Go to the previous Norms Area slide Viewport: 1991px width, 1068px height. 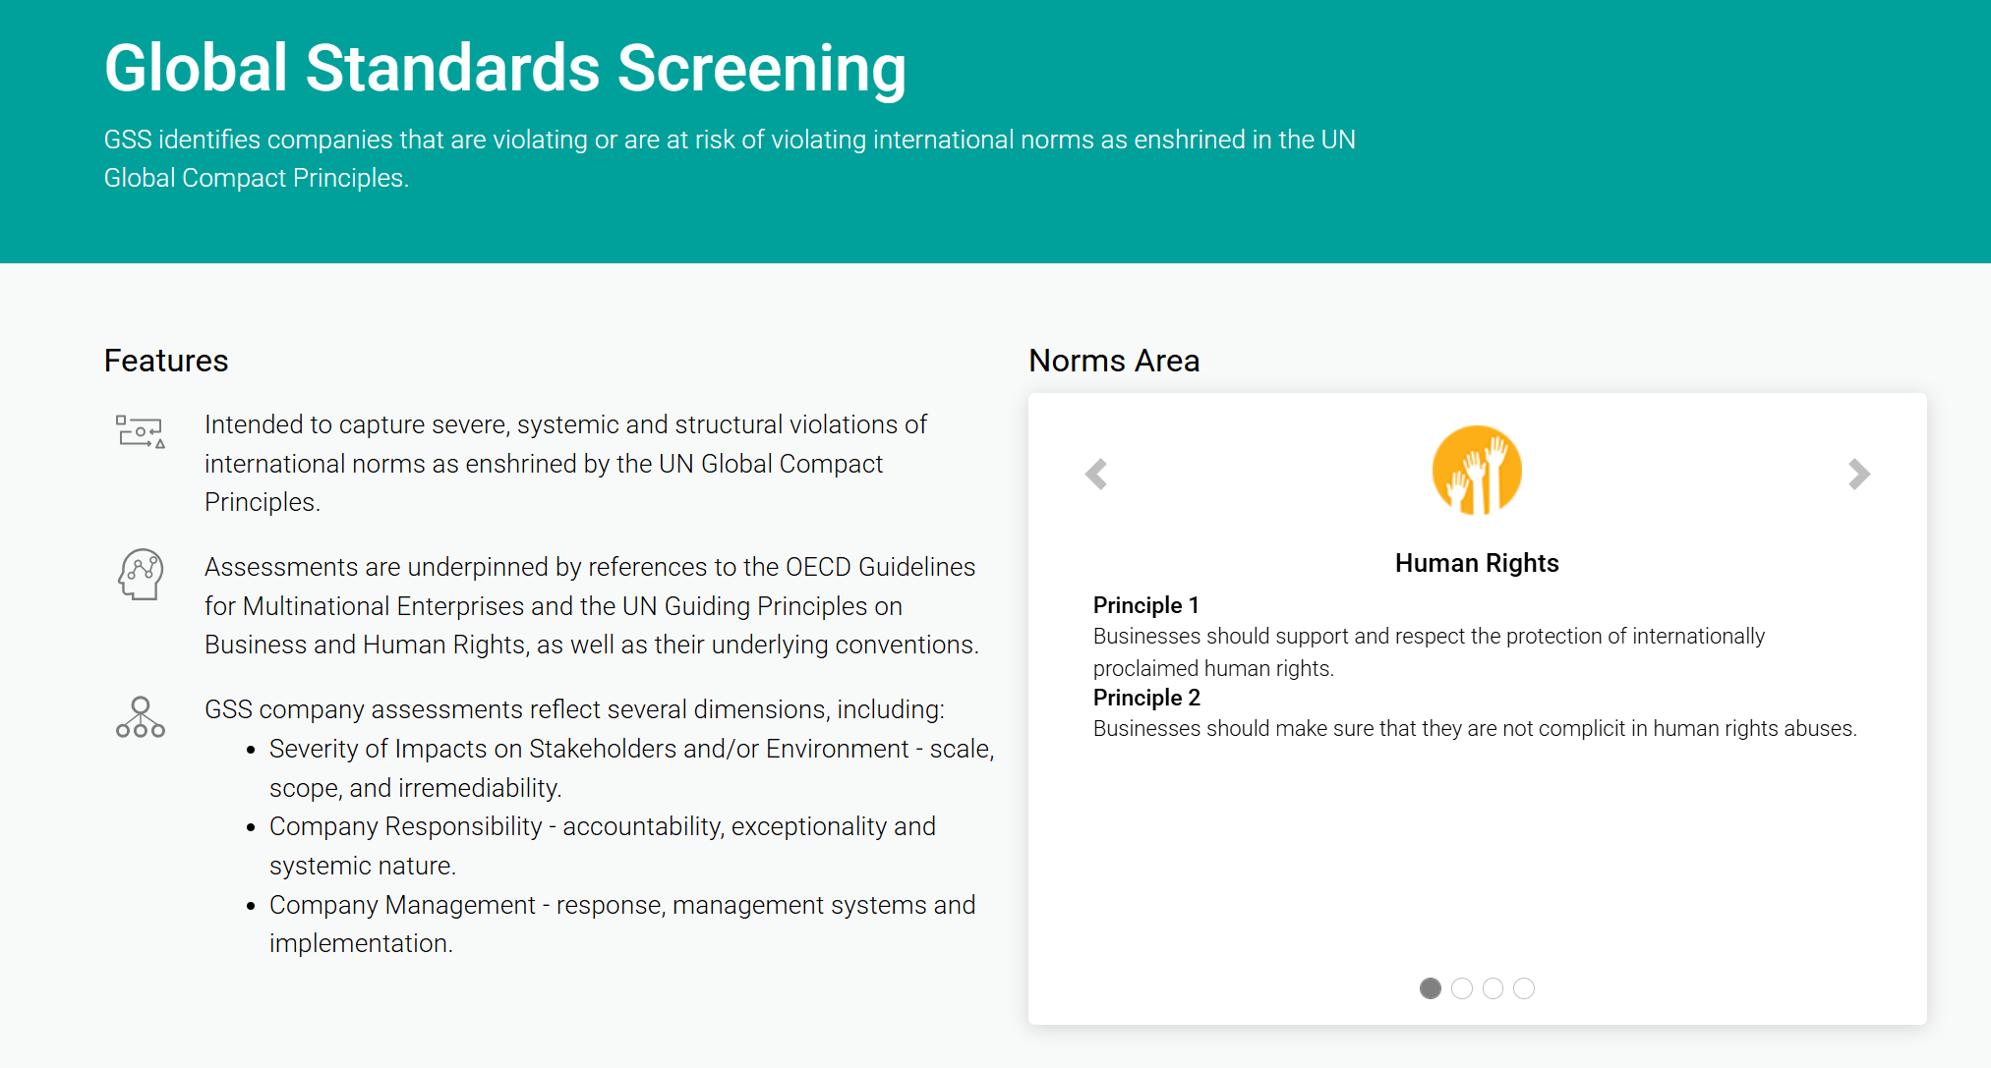pyautogui.click(x=1096, y=474)
